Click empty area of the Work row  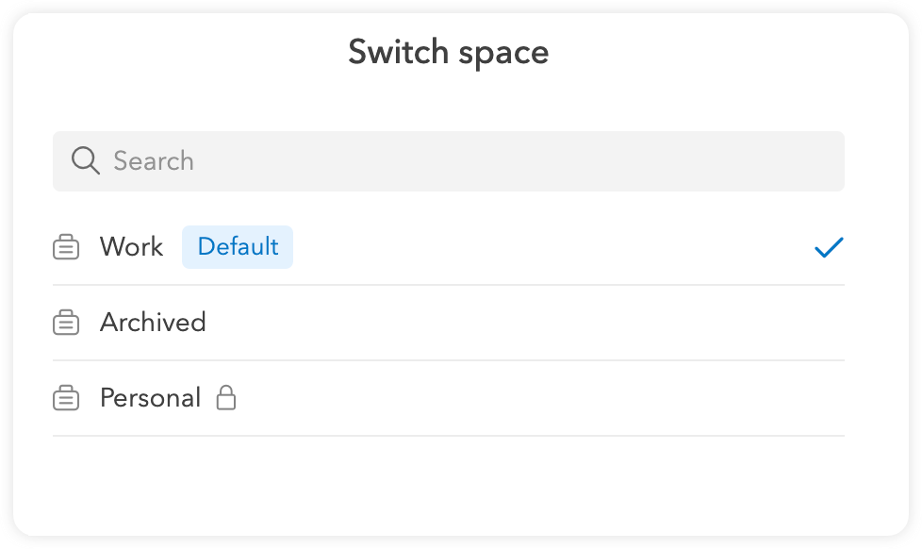547,247
